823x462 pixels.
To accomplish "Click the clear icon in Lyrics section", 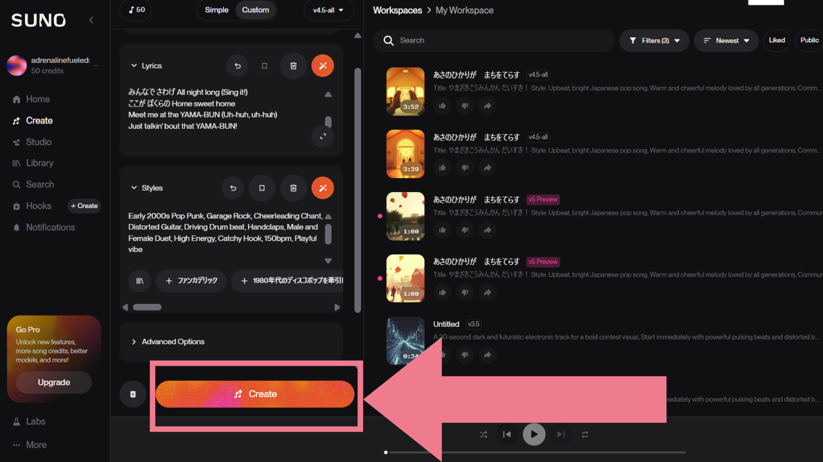I will (x=293, y=66).
